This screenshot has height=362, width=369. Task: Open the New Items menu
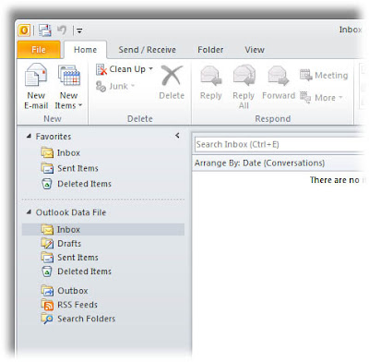tap(68, 87)
